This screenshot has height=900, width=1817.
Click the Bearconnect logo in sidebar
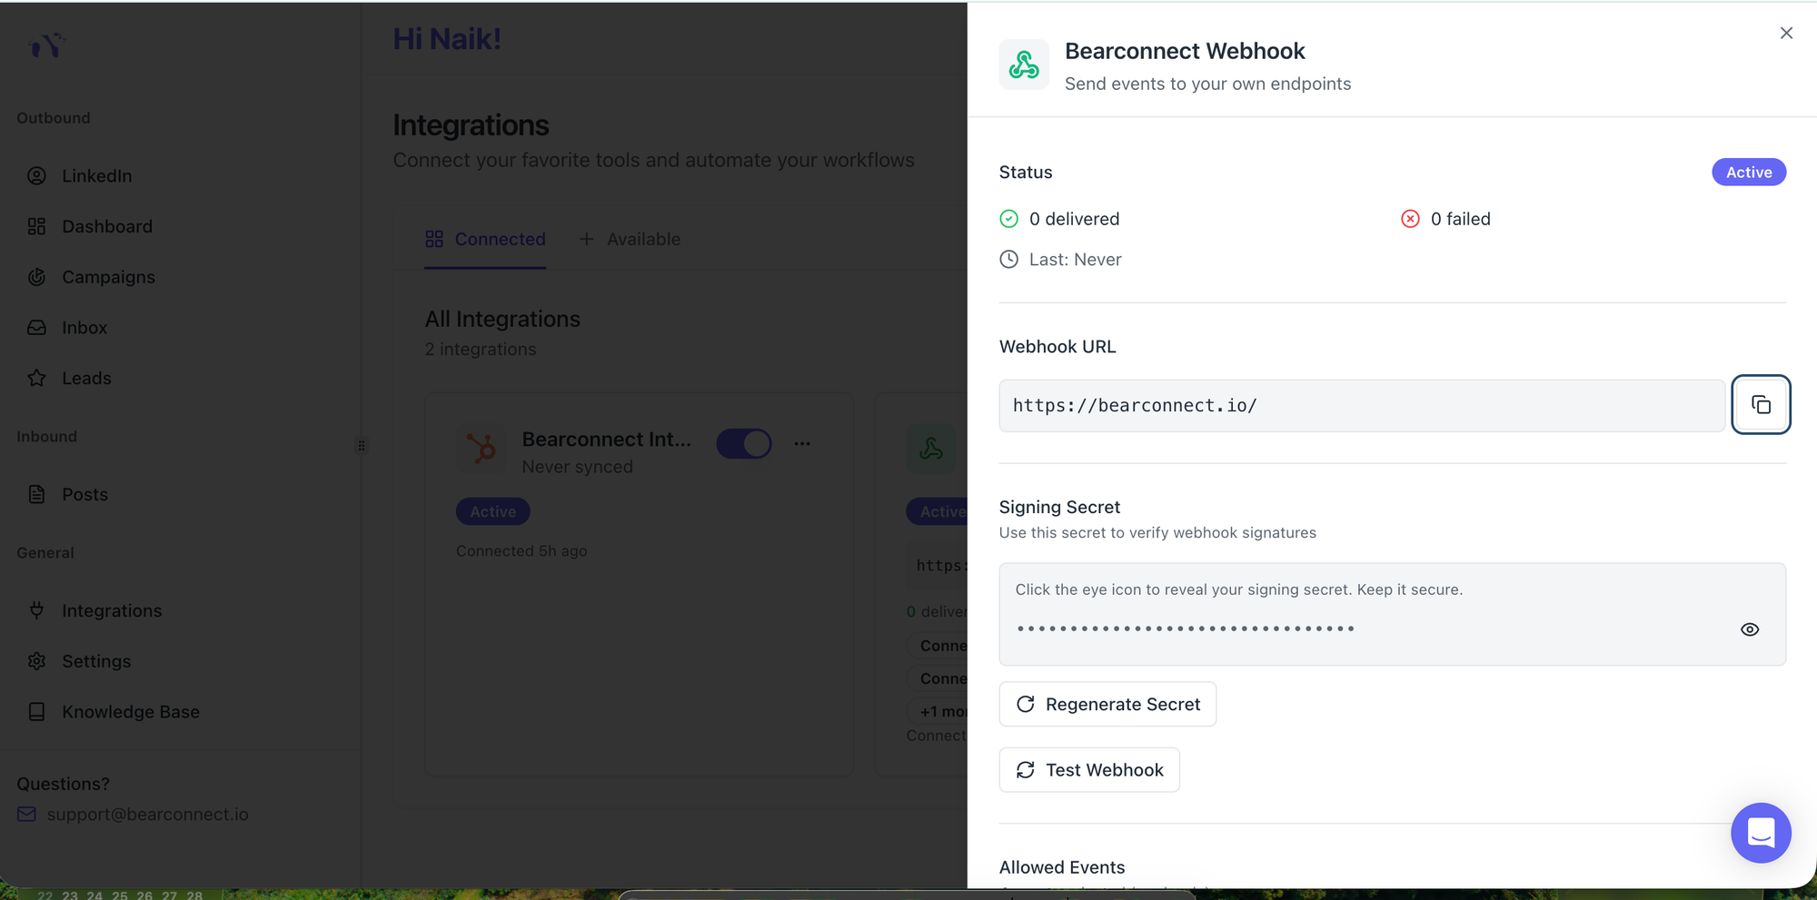point(46,45)
